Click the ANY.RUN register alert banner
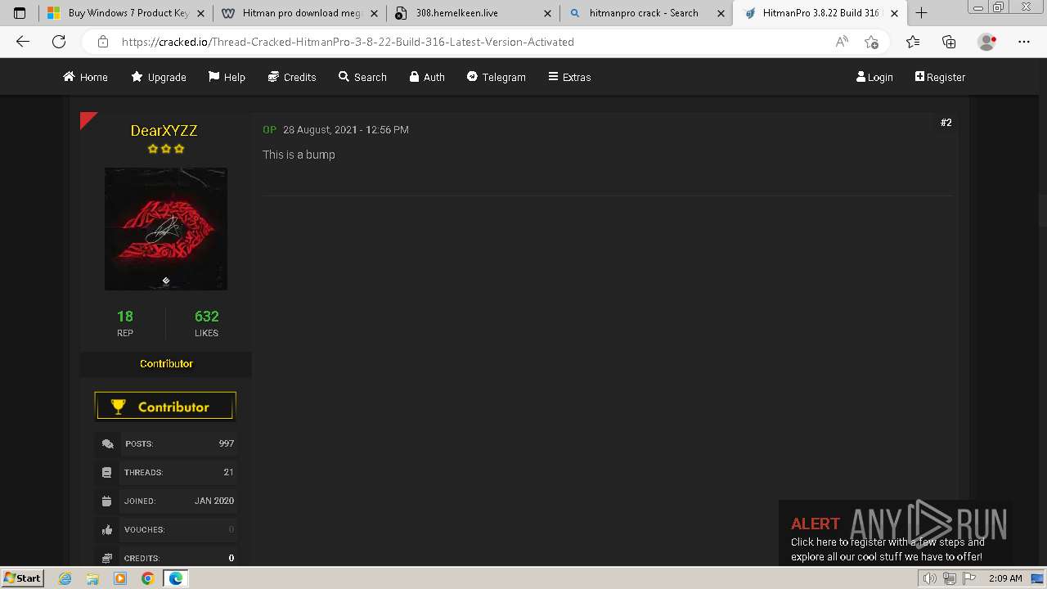The width and height of the screenshot is (1047, 589). pyautogui.click(x=895, y=533)
